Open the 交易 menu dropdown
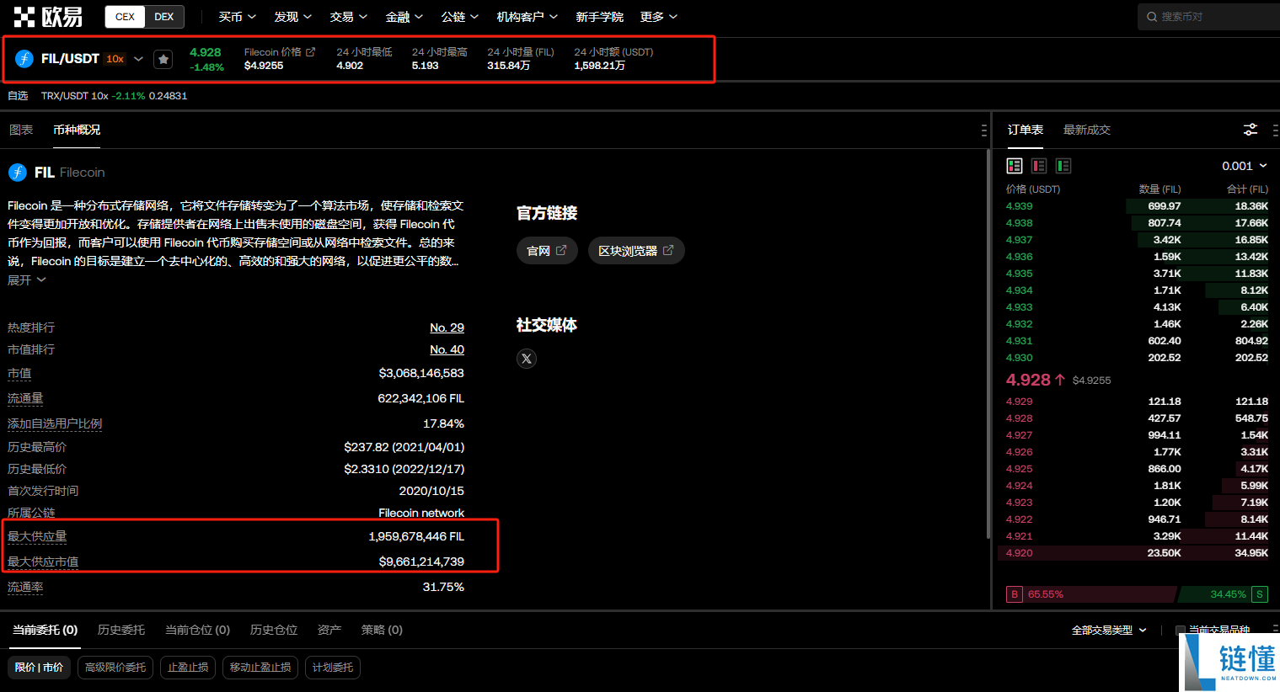Image resolution: width=1280 pixels, height=692 pixels. pos(348,17)
